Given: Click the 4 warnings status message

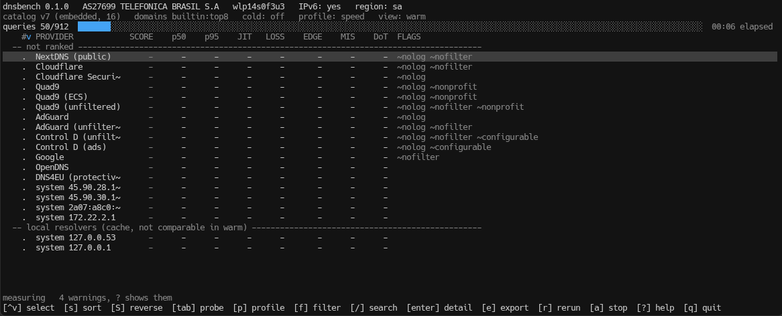Looking at the screenshot, I should pyautogui.click(x=116, y=297).
